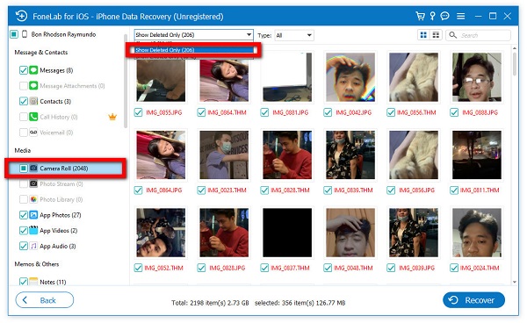Screen dimensions: 527x323
Task: Select highlighted Show Deleted Only (206) option
Action: [x=194, y=50]
